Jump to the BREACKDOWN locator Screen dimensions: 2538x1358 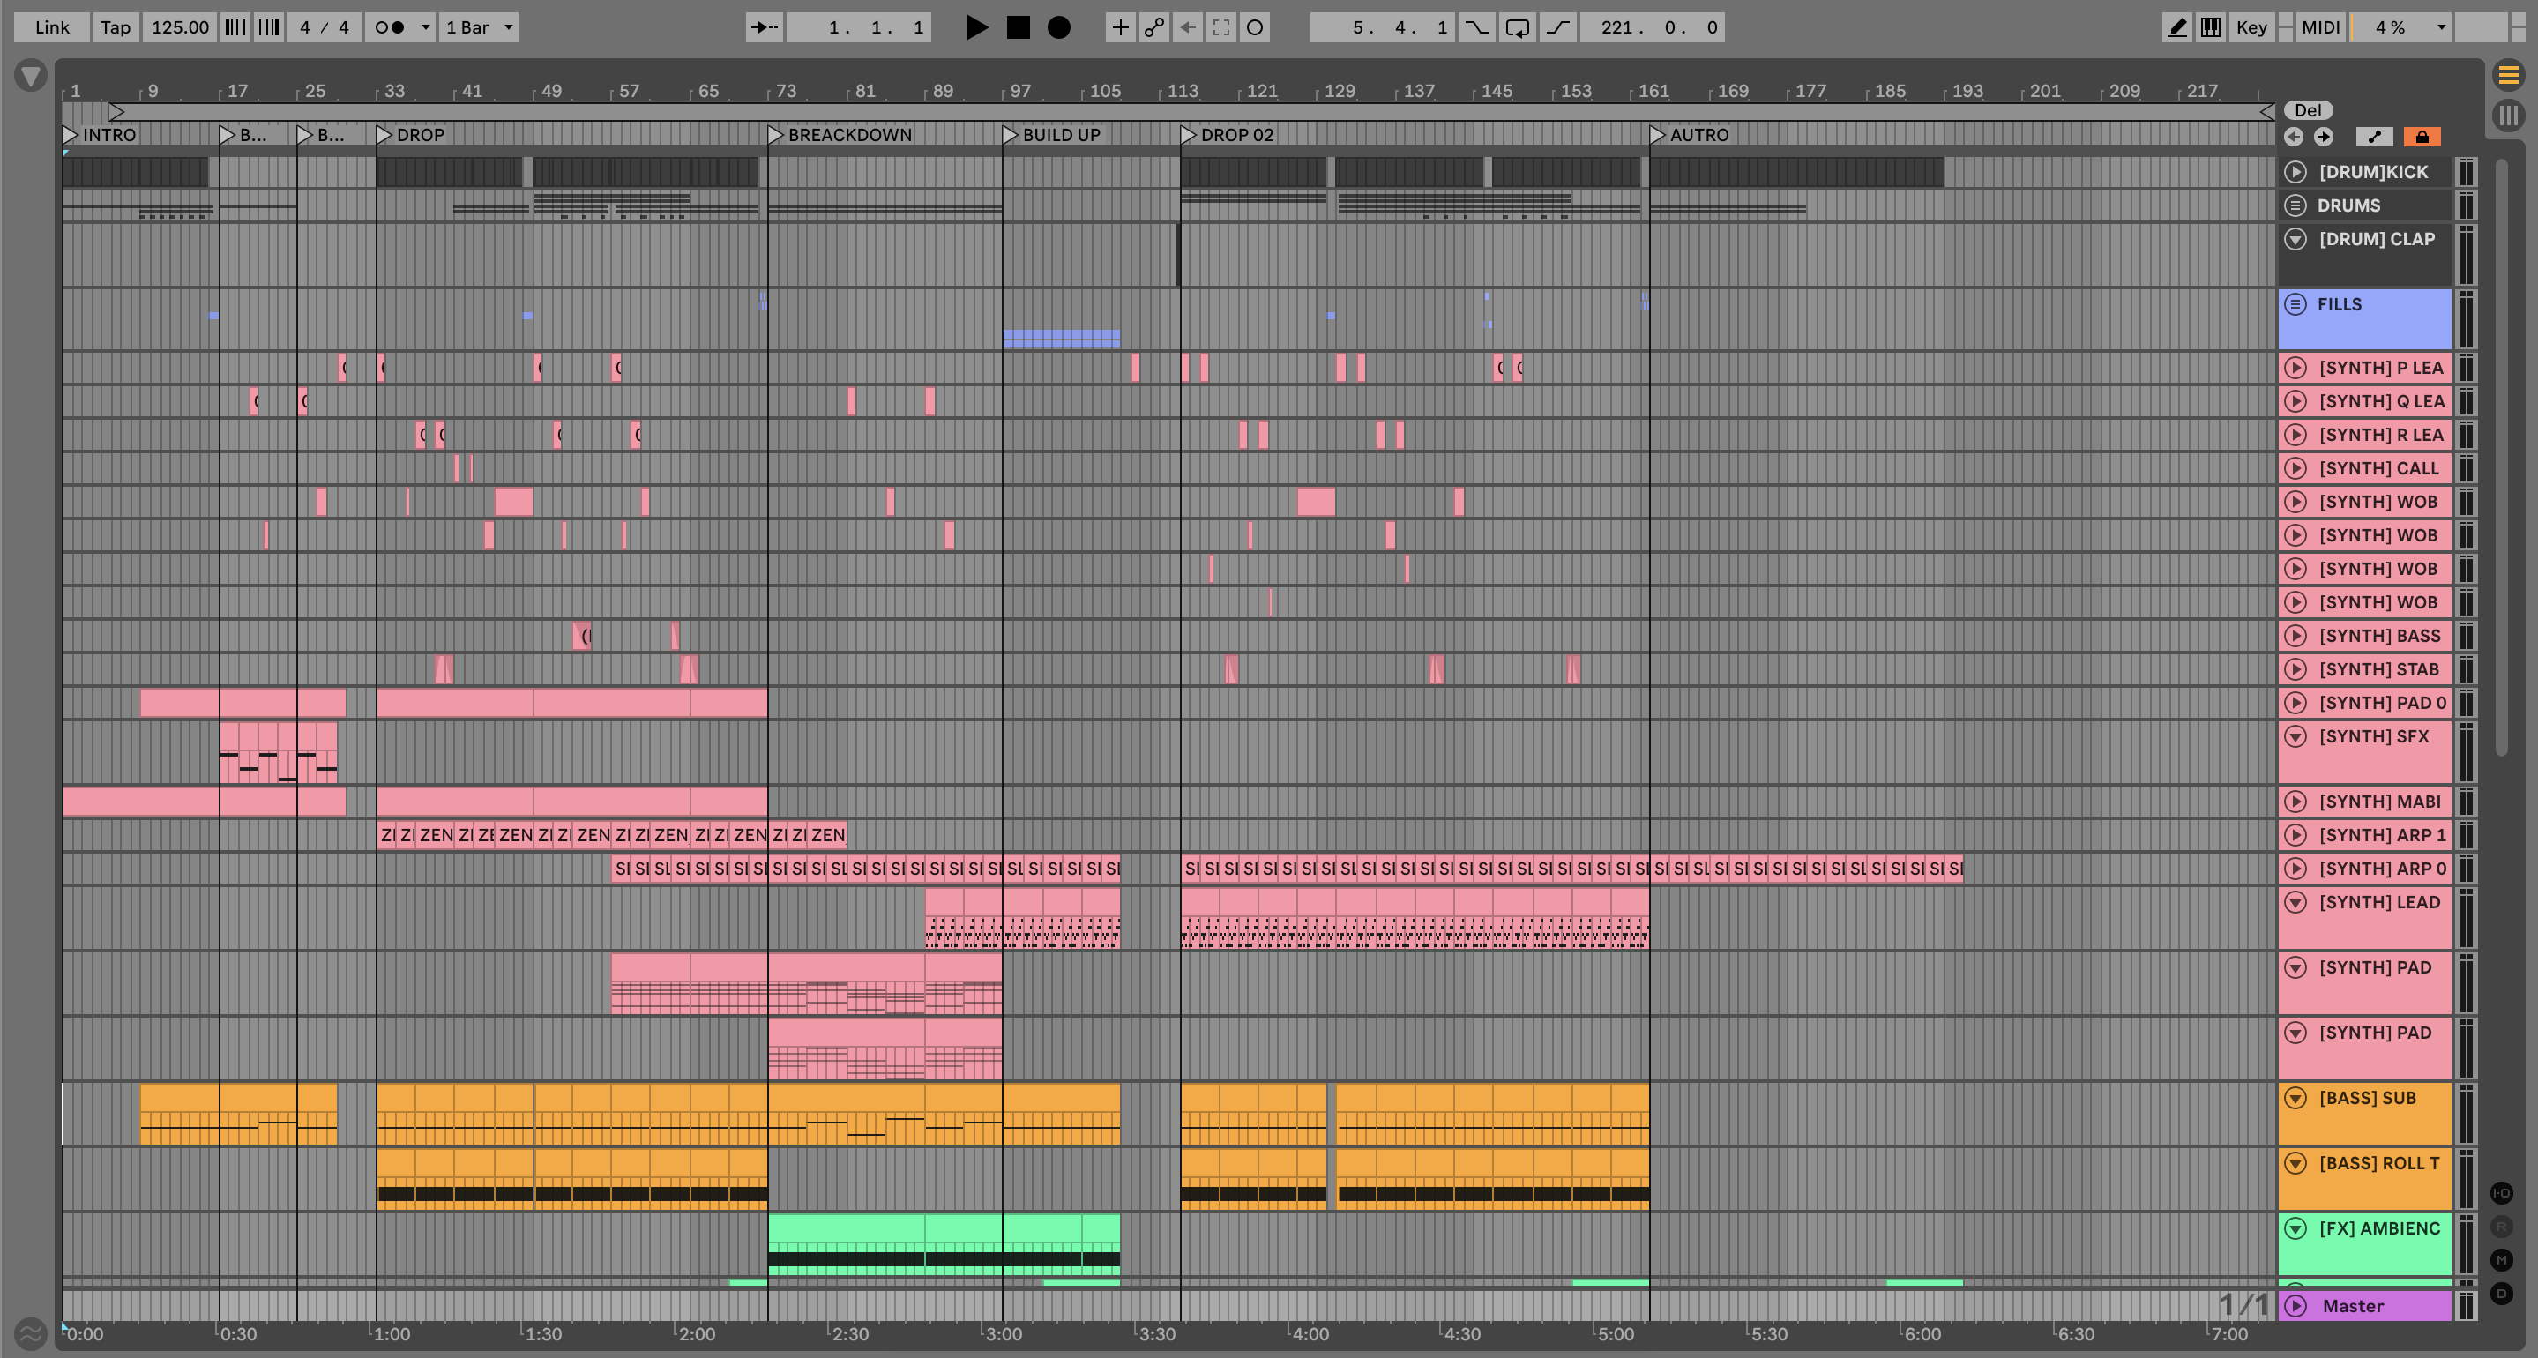775,135
